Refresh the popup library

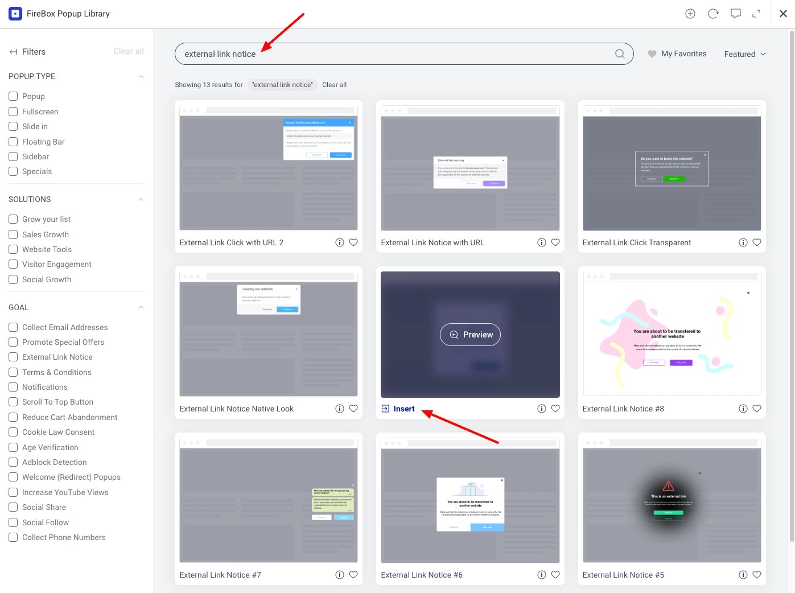712,13
